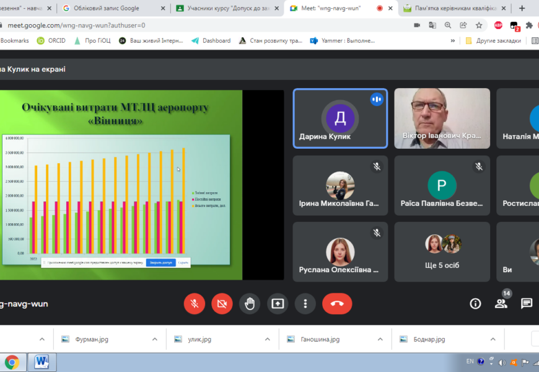Select Віктор Іванович video tile
This screenshot has width=539, height=372.
442,118
